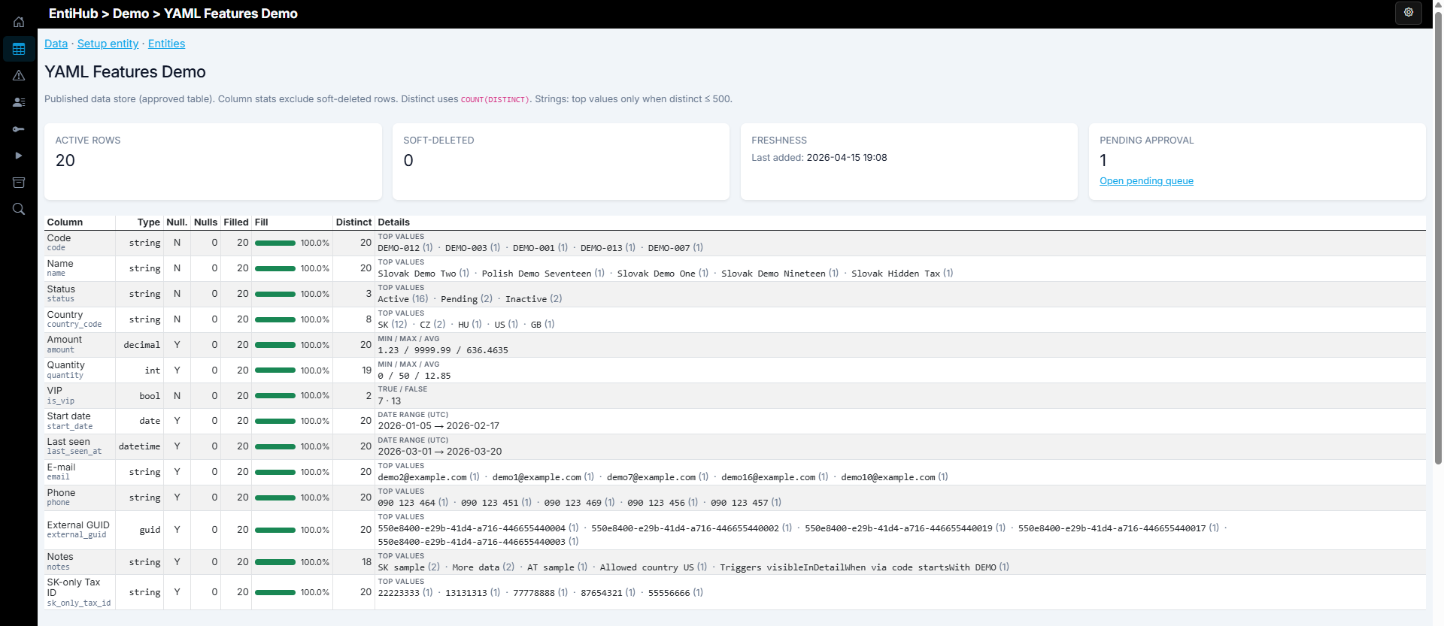This screenshot has width=1444, height=626.
Task: Select the SK-only Tax ID name cell
Action: [80, 592]
